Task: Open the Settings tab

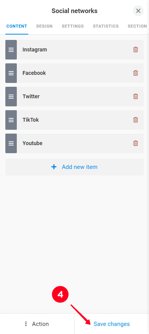Action: (x=73, y=26)
